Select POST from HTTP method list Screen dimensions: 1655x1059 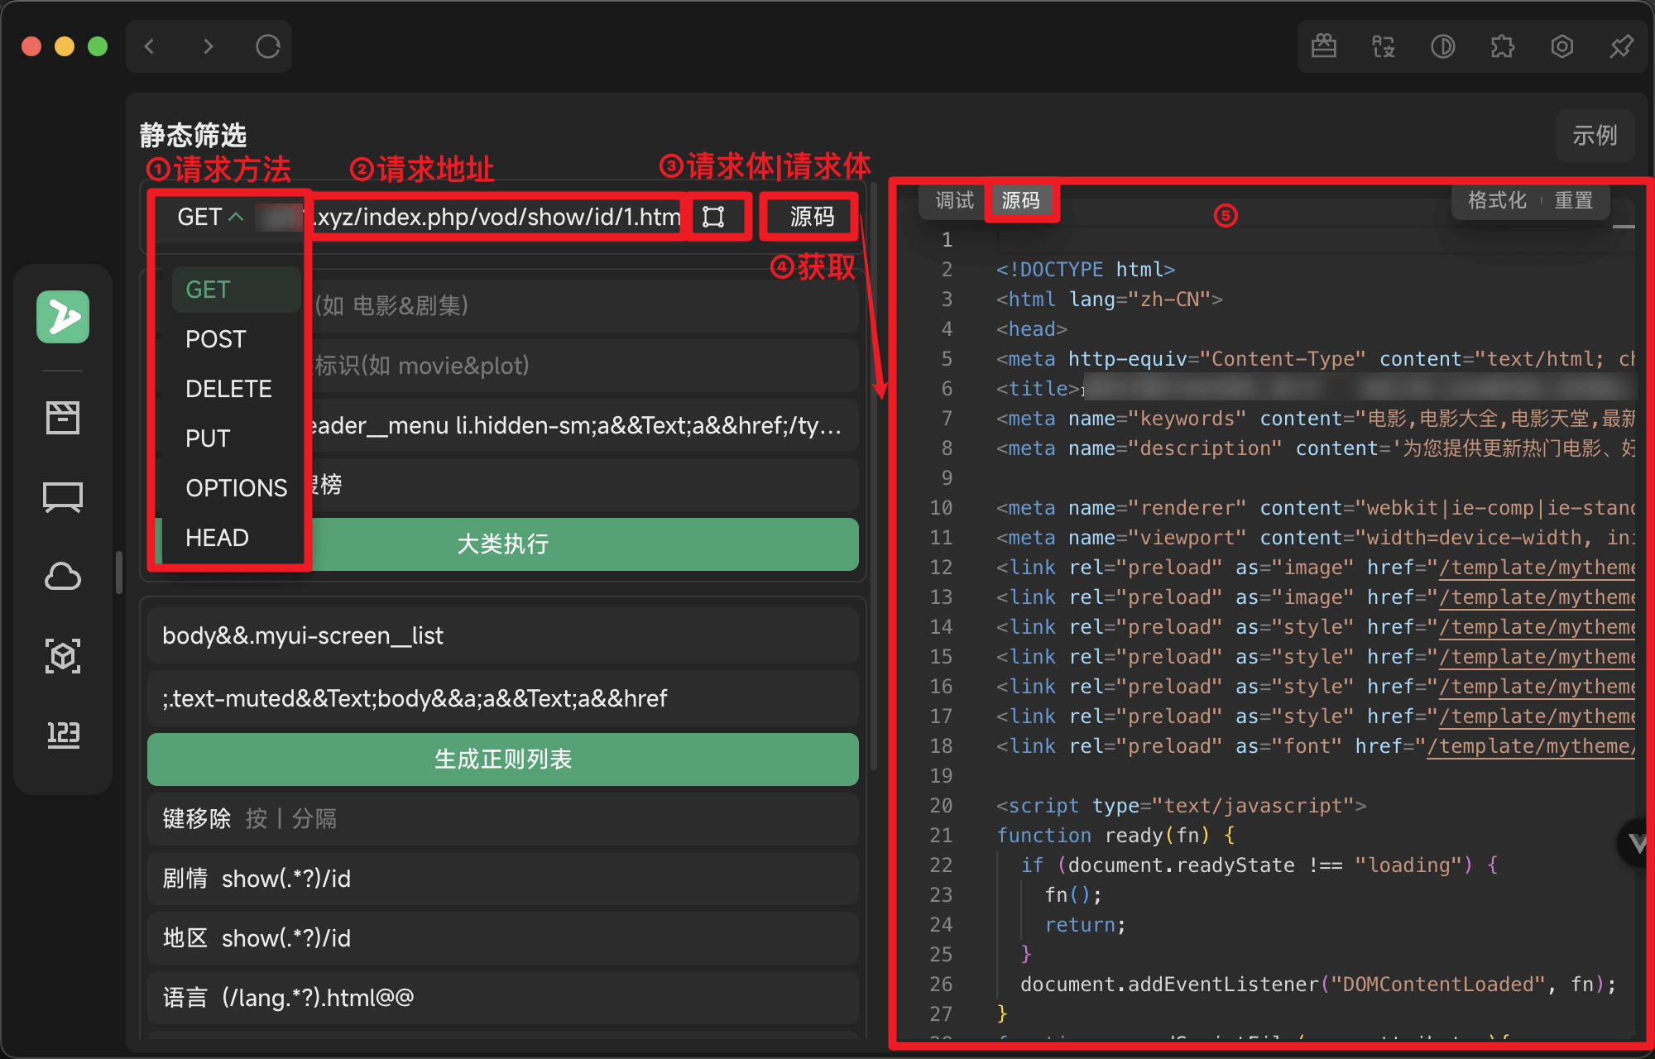tap(217, 339)
